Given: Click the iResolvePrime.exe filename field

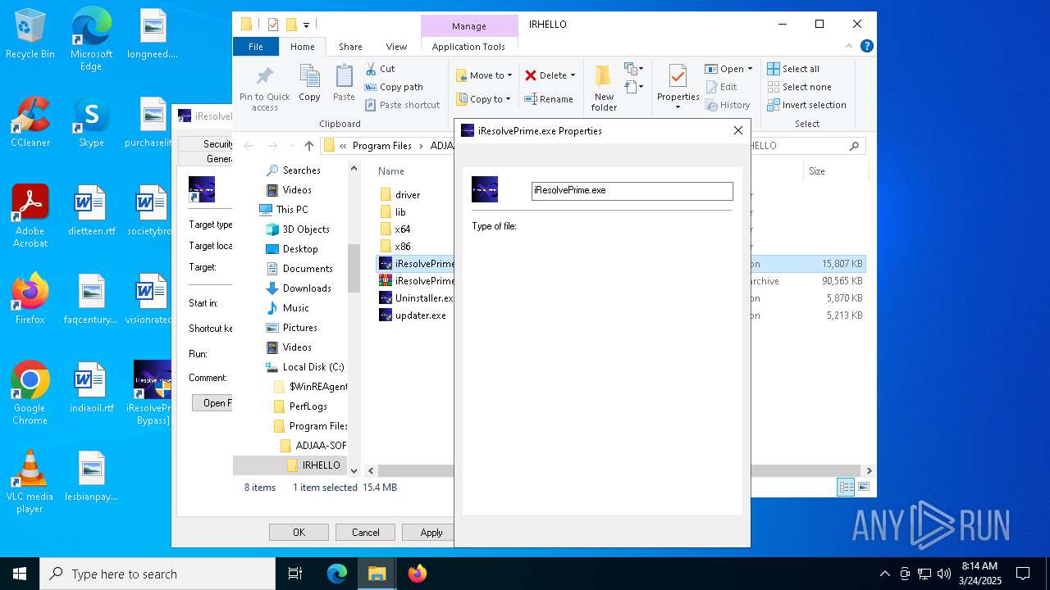Looking at the screenshot, I should point(632,190).
